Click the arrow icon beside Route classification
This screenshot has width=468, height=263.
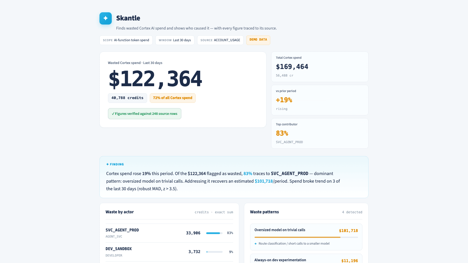click(x=256, y=244)
